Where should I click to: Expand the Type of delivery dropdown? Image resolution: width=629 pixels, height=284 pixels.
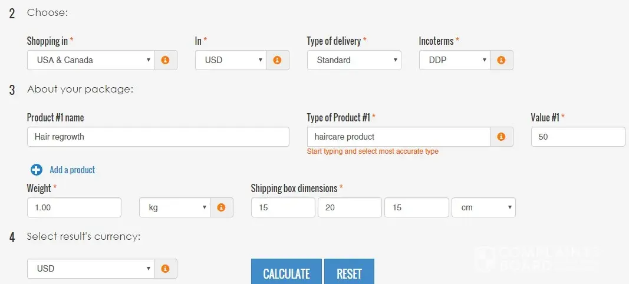[354, 60]
